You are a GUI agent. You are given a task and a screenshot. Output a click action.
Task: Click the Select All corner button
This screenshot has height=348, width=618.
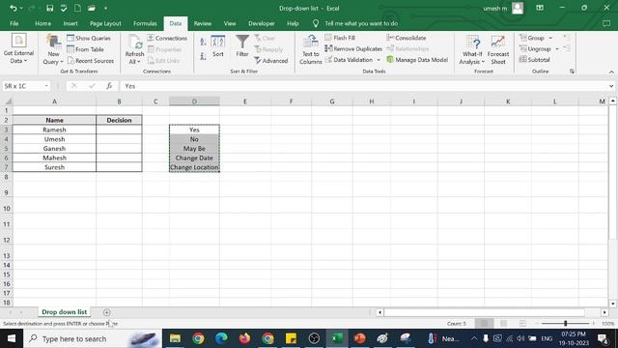click(7, 101)
